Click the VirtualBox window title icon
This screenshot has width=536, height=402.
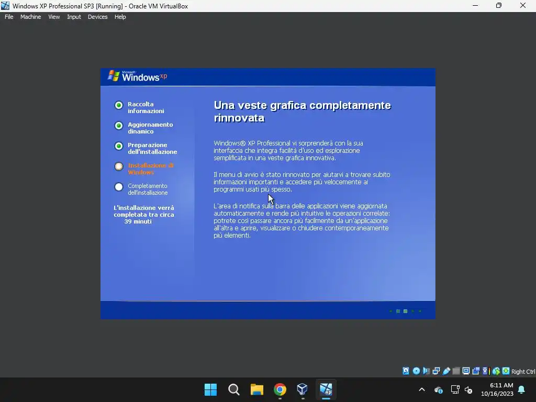[5, 6]
